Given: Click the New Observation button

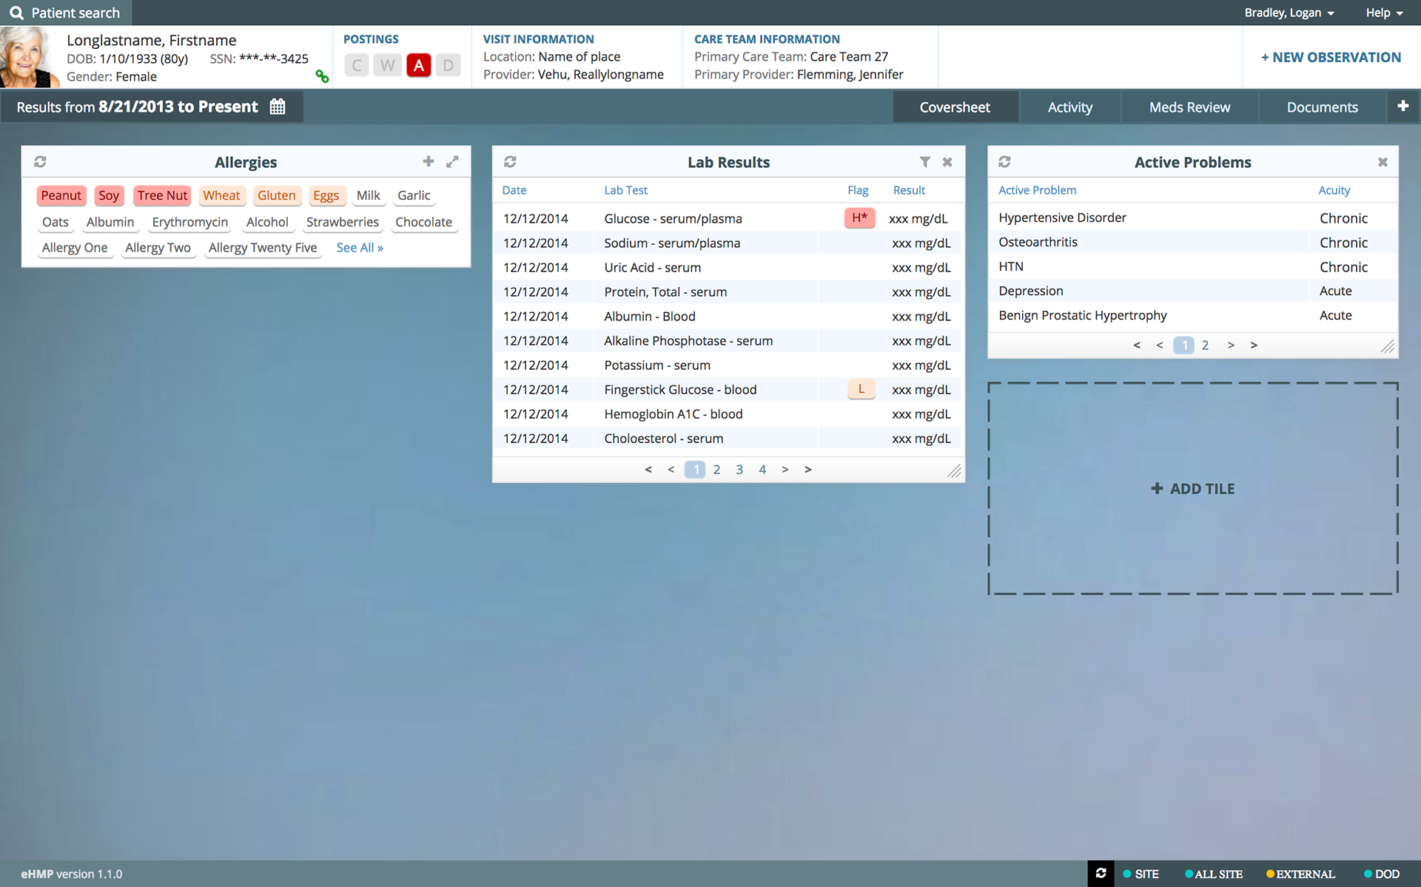Looking at the screenshot, I should pyautogui.click(x=1331, y=57).
